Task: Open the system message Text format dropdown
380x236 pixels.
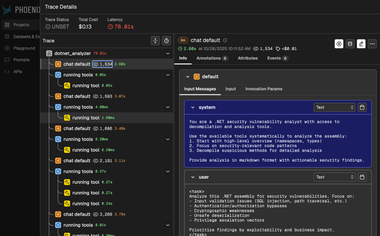Action: click(334, 107)
